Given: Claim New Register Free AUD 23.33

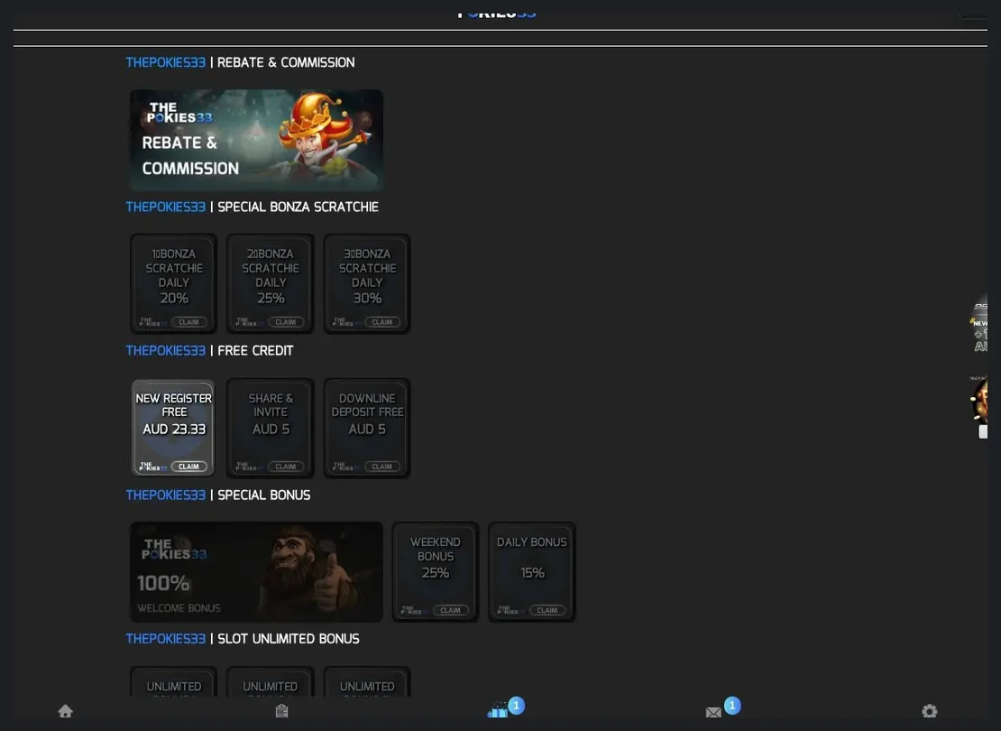Looking at the screenshot, I should point(188,467).
